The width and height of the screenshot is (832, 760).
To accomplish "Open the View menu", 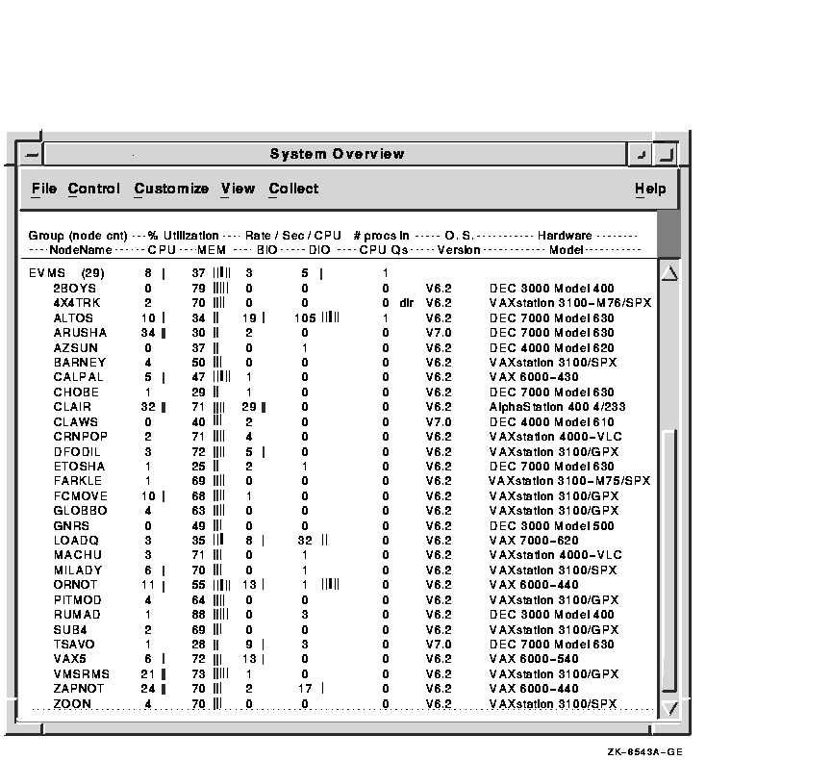I will 238,190.
